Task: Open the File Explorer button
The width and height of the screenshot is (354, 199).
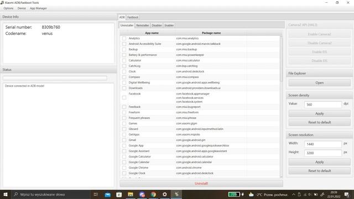Action: coord(320,83)
